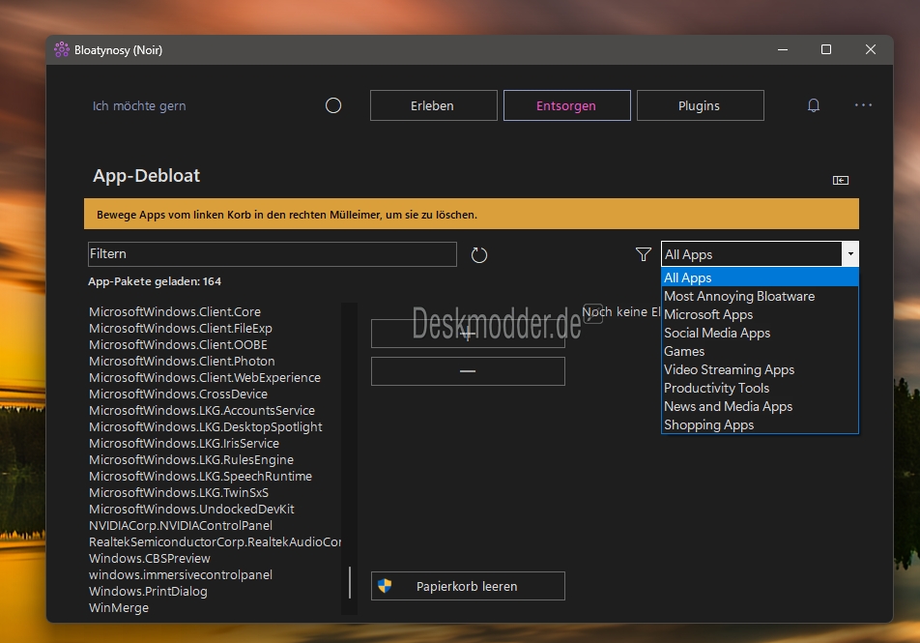Click the plus button to add app

coord(468,335)
